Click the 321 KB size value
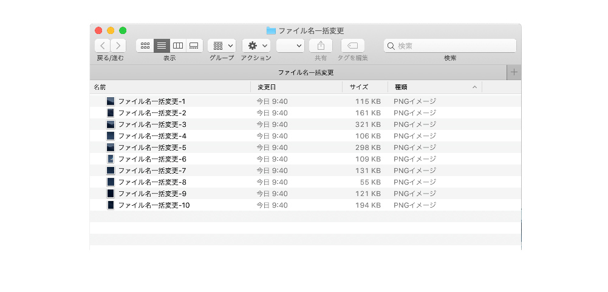This screenshot has width=608, height=292. point(368,124)
